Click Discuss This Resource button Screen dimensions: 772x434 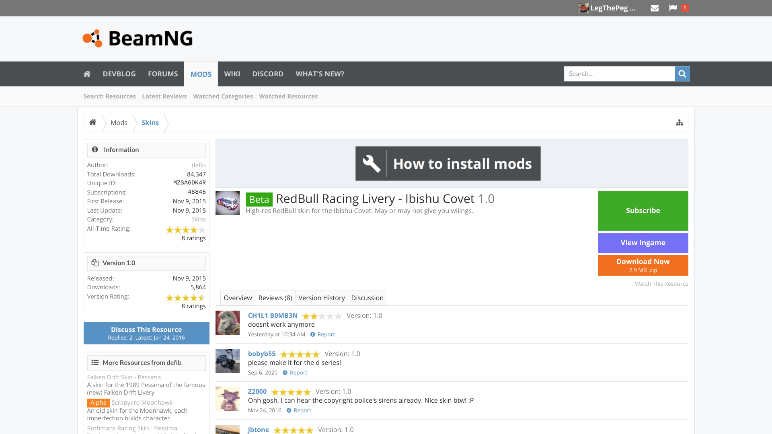tap(146, 333)
